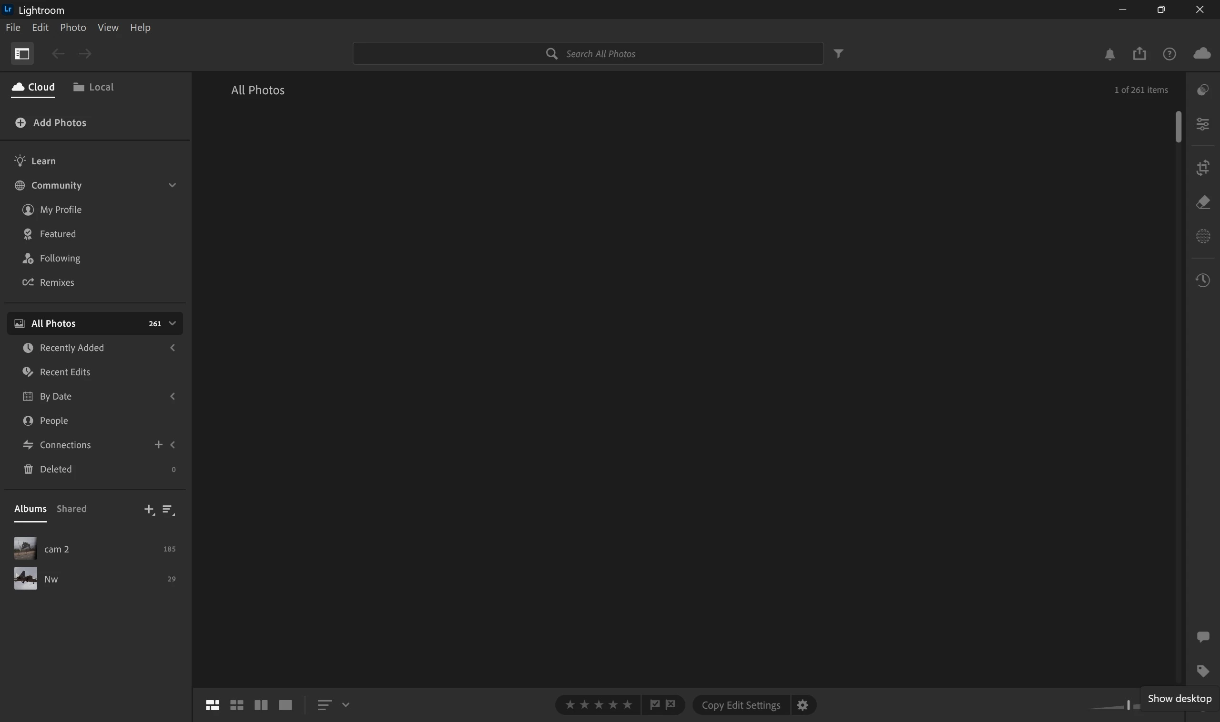This screenshot has width=1220, height=722.
Task: Click Copy Edit Settings button
Action: click(x=741, y=705)
